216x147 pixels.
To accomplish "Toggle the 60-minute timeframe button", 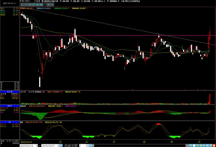I will (x=41, y=5).
